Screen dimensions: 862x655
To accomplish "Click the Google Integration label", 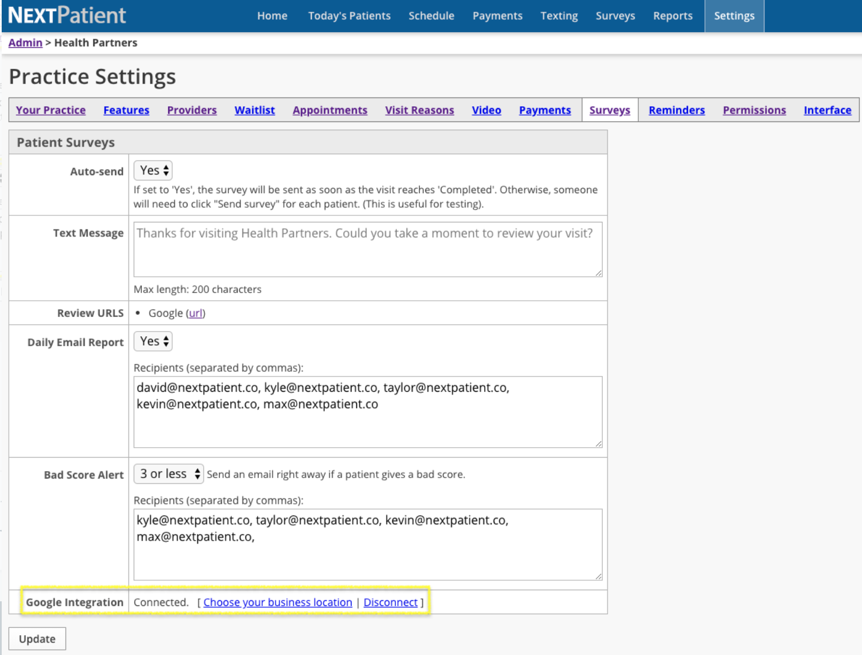I will [75, 602].
